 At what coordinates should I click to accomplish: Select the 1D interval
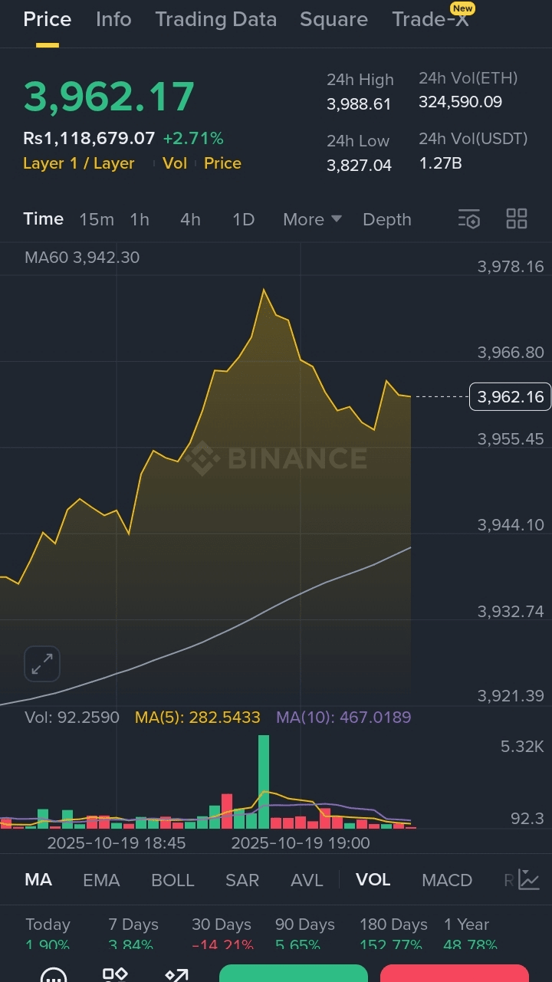pos(243,219)
